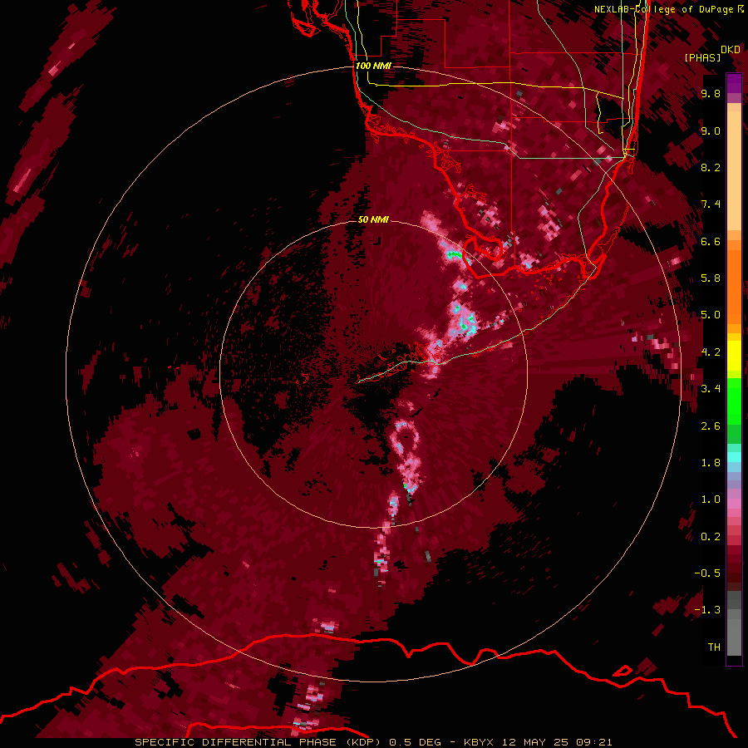Click the '[PHAS]' units label
748x748 pixels.
coord(702,58)
